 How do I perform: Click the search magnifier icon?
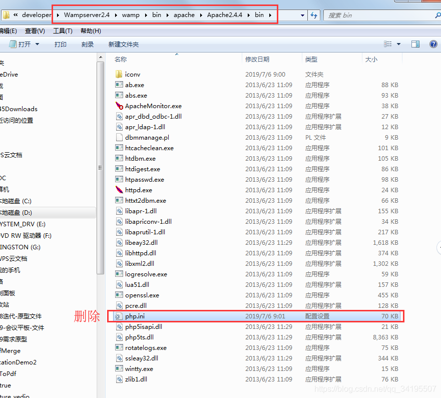pos(438,15)
